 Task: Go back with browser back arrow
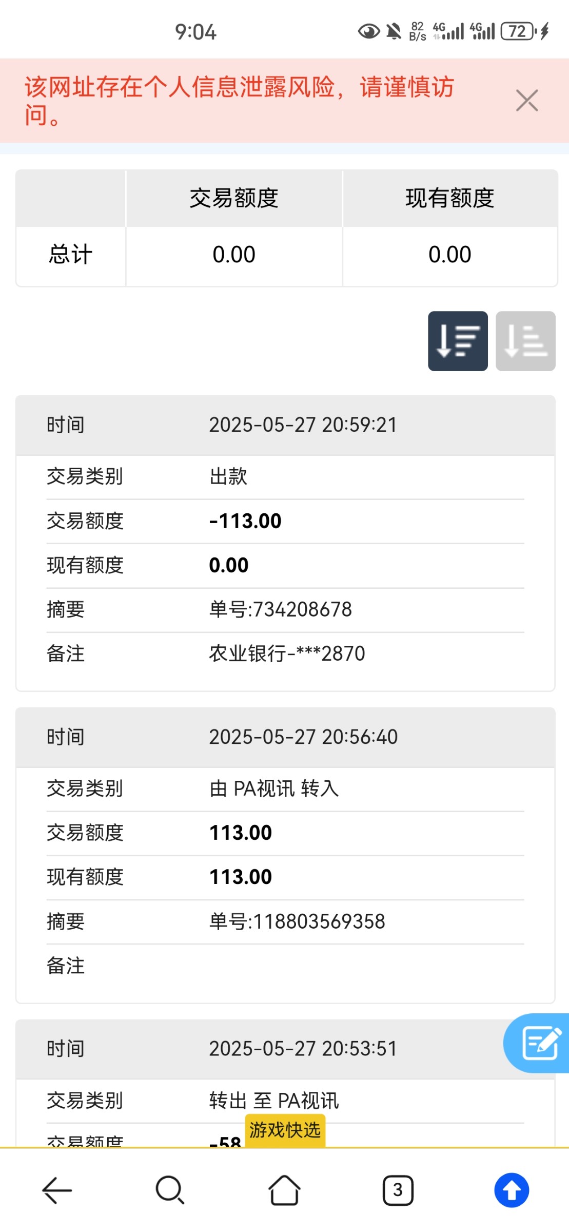[x=57, y=1190]
